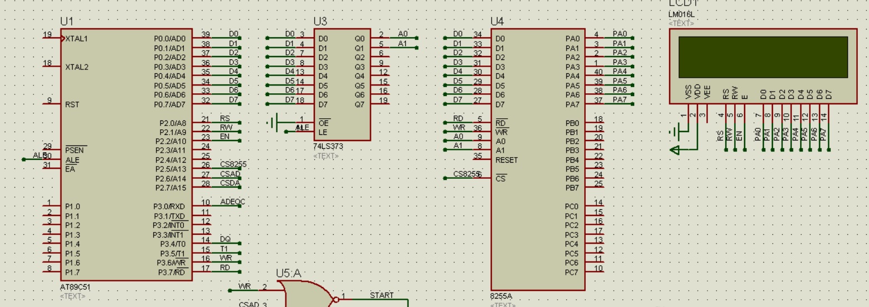Click the 'LM016L' part label
Image resolution: width=869 pixels, height=307 pixels.
click(x=681, y=14)
